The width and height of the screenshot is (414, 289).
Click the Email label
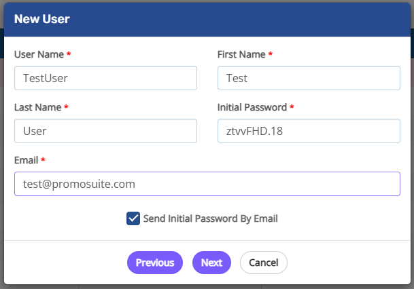(x=26, y=160)
